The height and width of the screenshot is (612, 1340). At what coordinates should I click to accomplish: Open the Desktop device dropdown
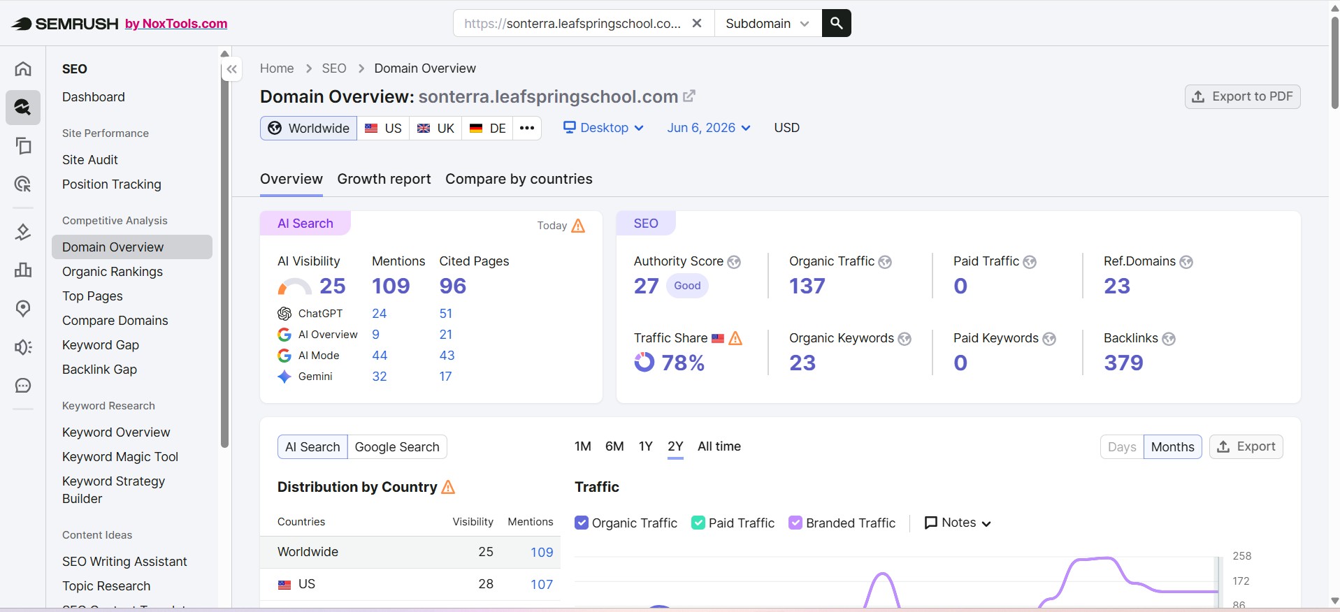[x=603, y=128]
